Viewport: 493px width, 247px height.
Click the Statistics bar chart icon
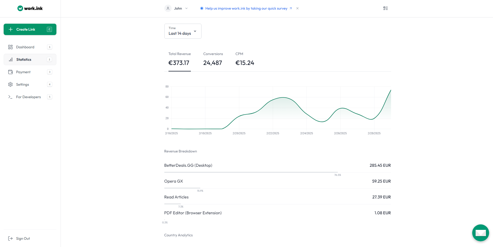click(11, 59)
